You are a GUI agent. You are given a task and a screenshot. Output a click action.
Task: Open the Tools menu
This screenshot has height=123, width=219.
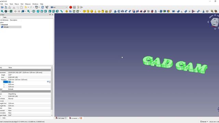point(11,4)
